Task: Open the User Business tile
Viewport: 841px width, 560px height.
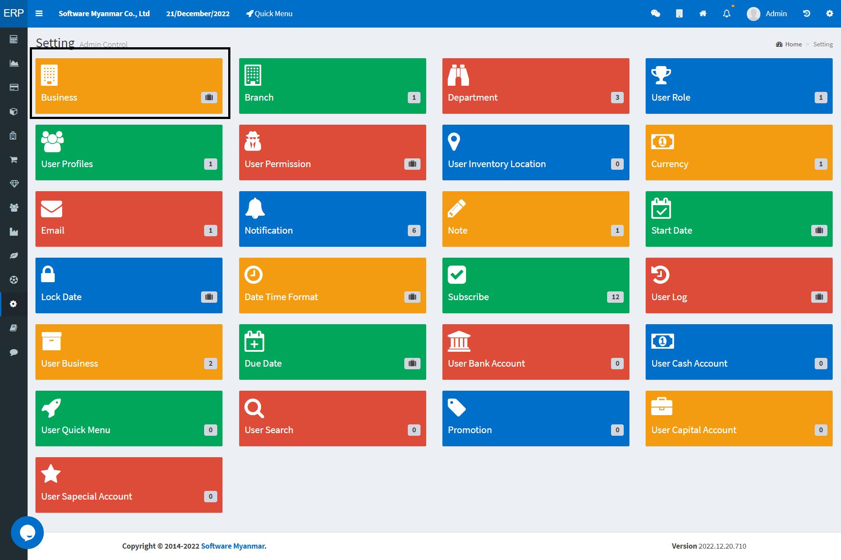Action: (129, 352)
